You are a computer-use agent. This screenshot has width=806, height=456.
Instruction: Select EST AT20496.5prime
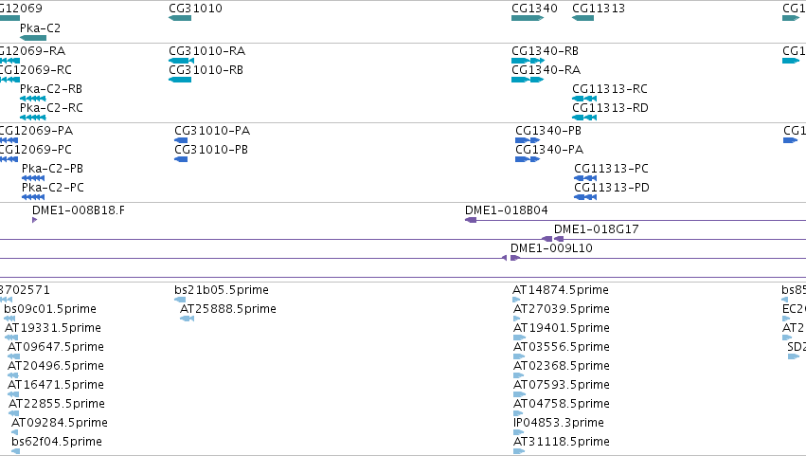pyautogui.click(x=56, y=367)
